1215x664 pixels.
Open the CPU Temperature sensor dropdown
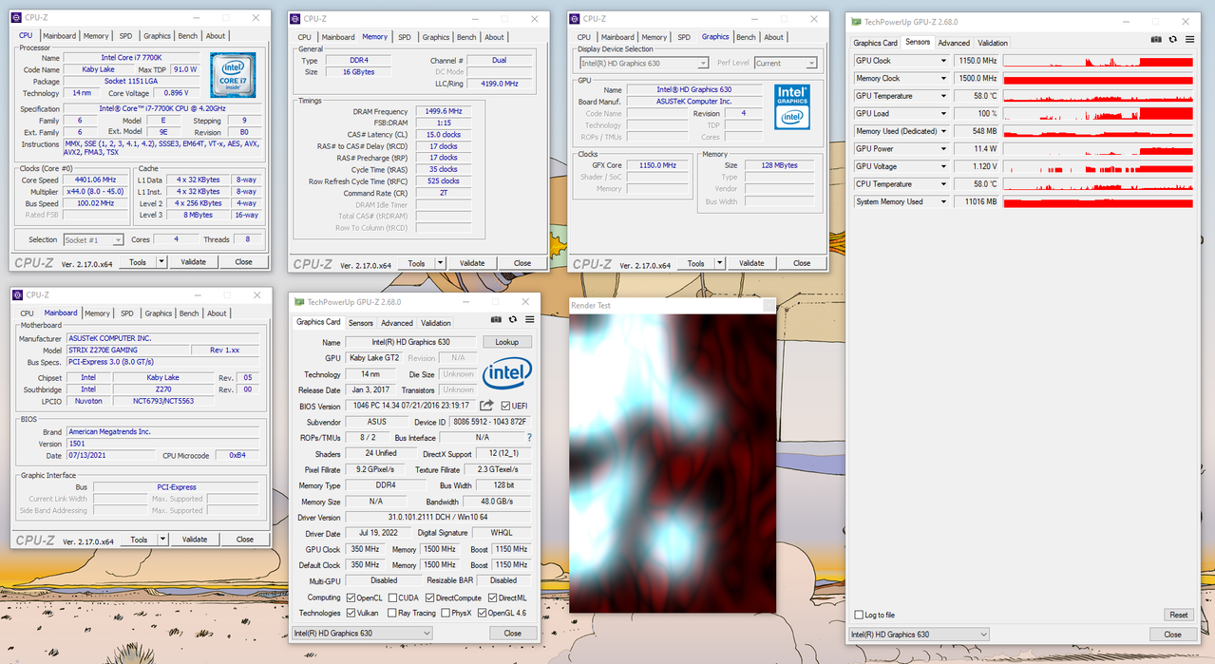point(943,184)
